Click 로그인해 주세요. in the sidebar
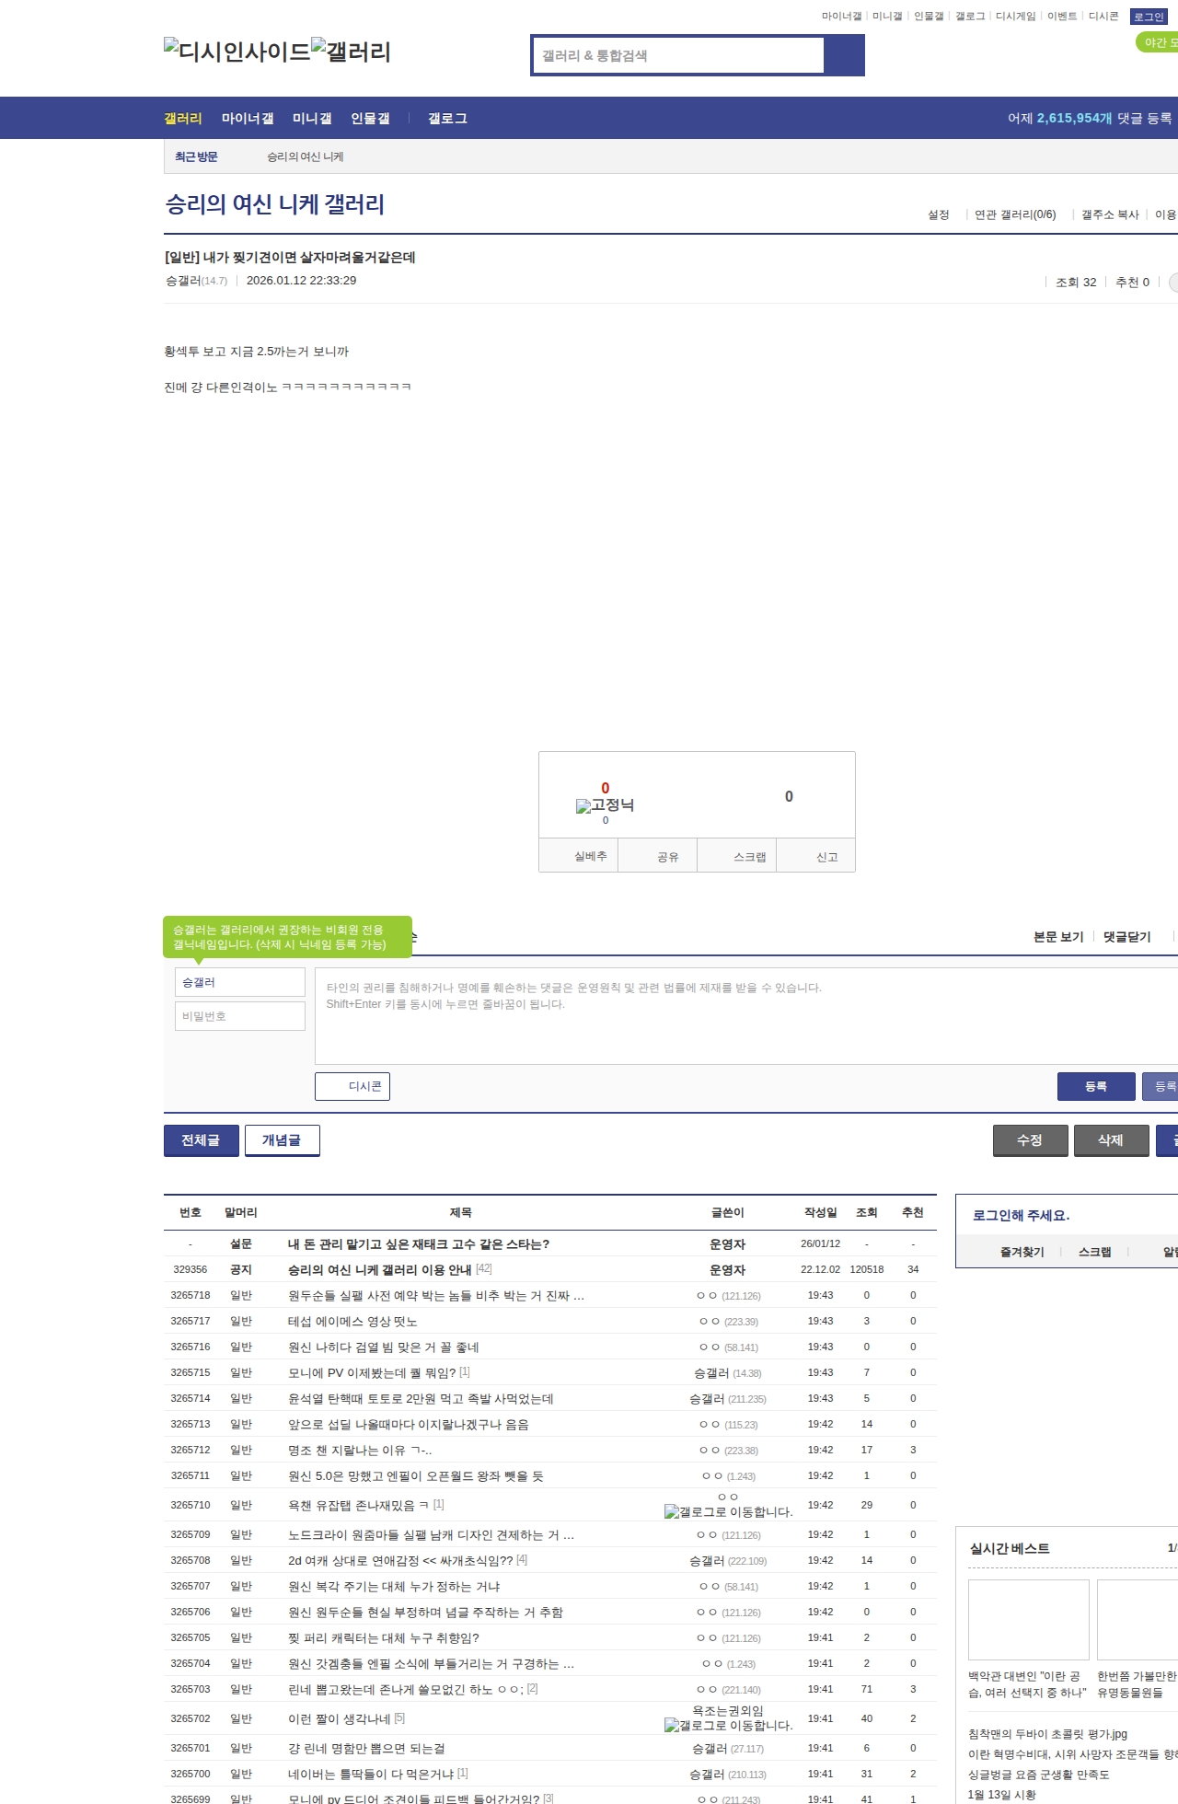The image size is (1178, 1804). coord(1022,1216)
